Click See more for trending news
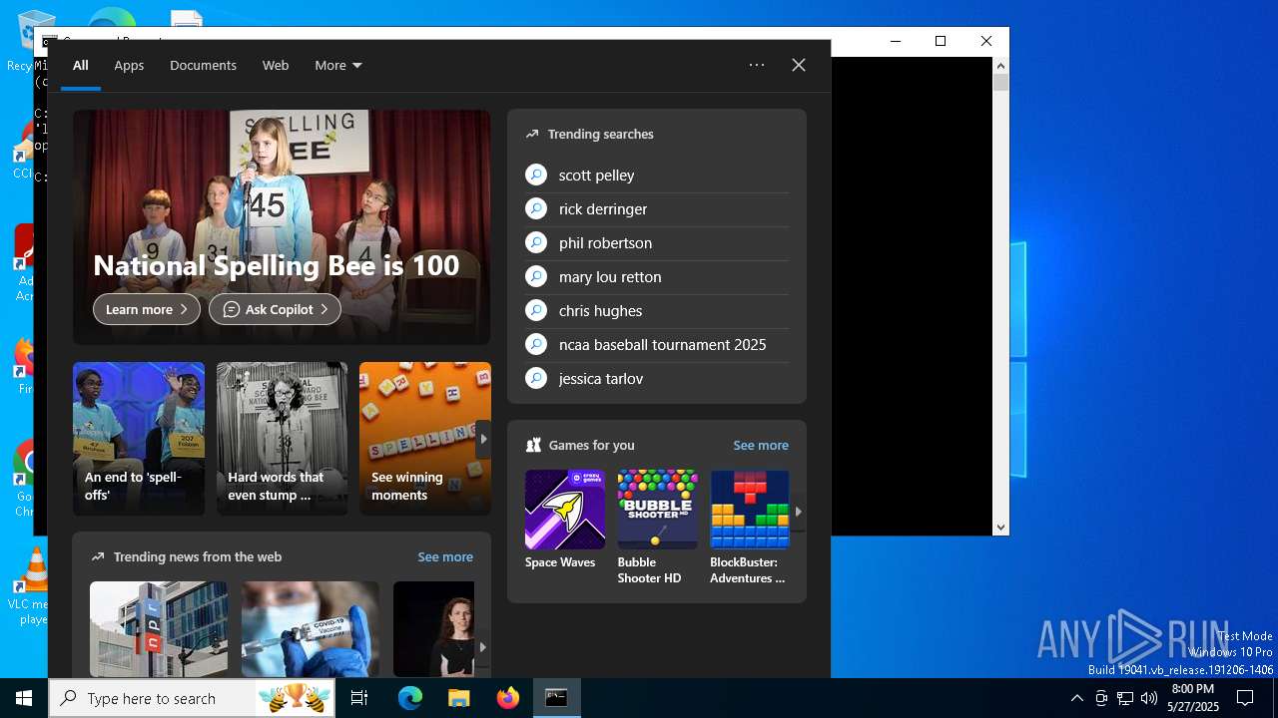Viewport: 1278px width, 718px height. tap(445, 556)
